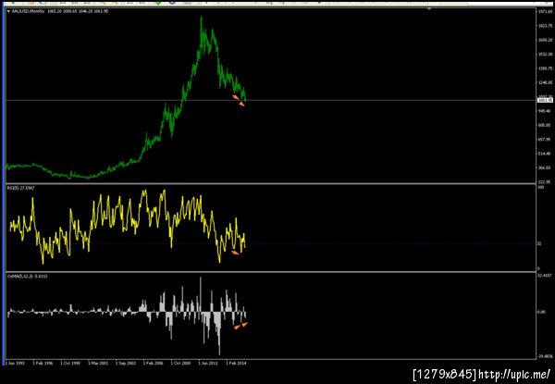Click the highlighted current price tag 1061.95

[545, 101]
